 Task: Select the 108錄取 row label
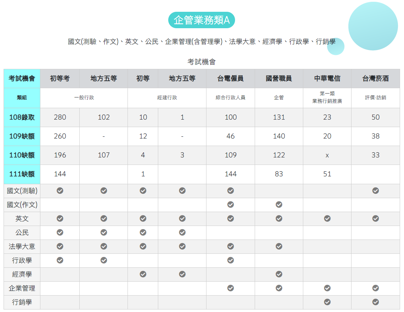(22, 117)
